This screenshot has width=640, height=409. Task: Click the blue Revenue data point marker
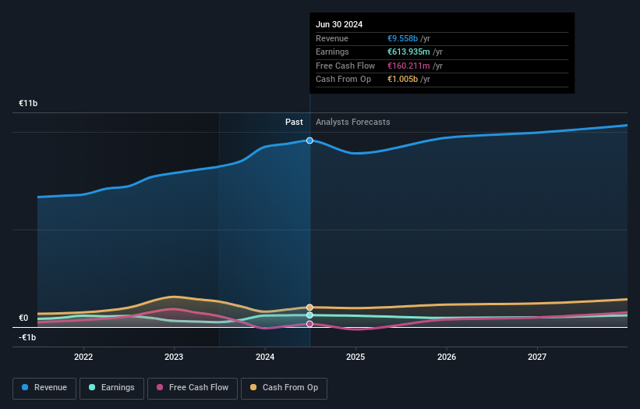coord(309,140)
